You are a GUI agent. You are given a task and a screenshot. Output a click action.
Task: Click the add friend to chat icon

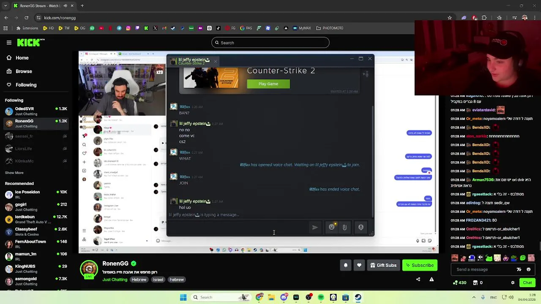pos(365,74)
